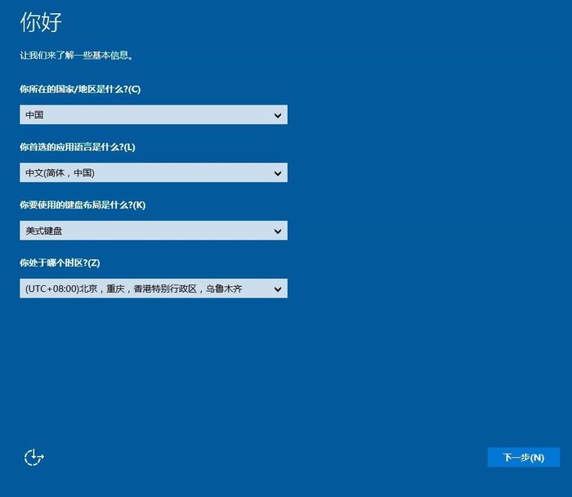
Task: Click the 你要使用的键盘布局是什么?(K) label
Action: pos(83,204)
